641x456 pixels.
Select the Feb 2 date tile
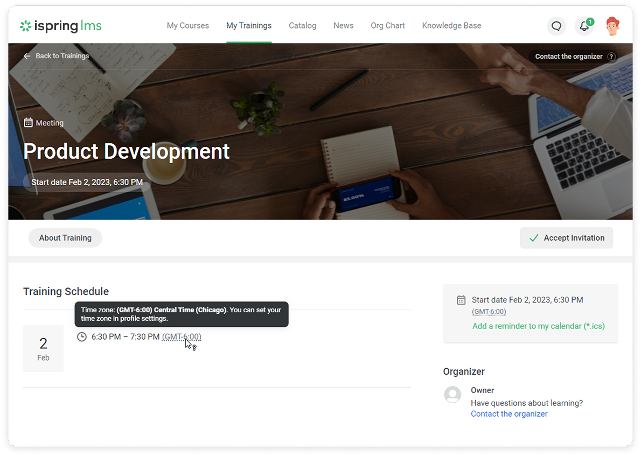pyautogui.click(x=43, y=348)
